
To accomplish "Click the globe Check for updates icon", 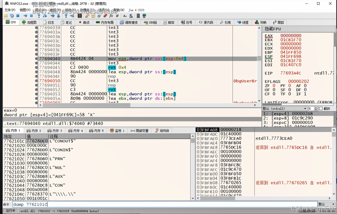I will coord(144,16).
